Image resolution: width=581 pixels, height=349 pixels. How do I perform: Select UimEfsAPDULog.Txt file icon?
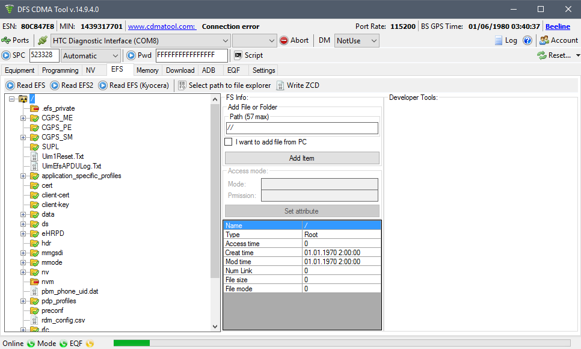34,166
